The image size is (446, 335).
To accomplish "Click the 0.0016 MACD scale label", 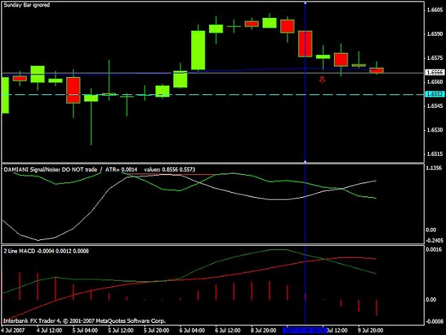I will coord(435,249).
